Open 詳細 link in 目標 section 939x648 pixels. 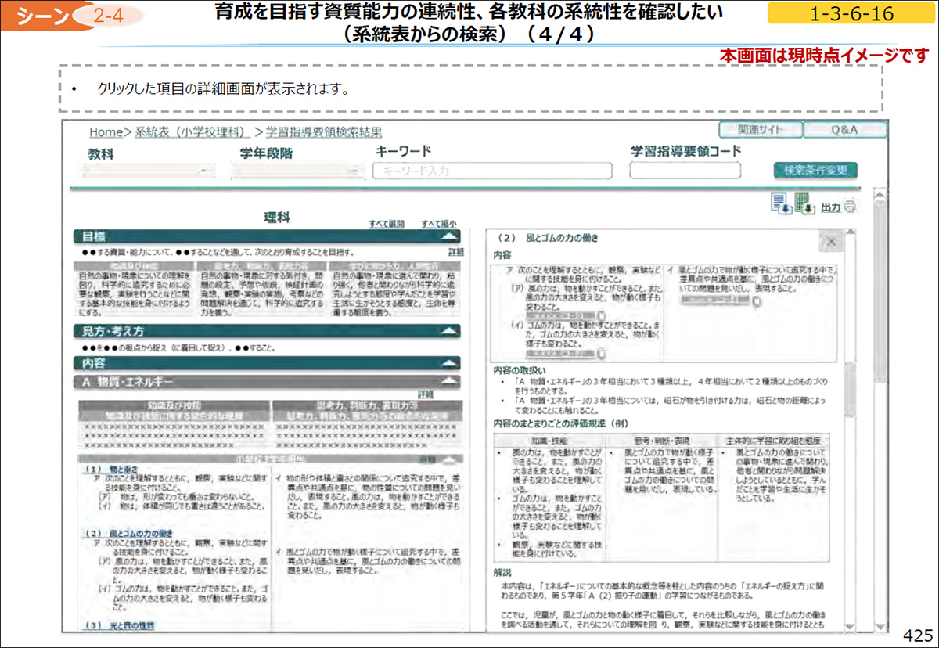click(455, 252)
